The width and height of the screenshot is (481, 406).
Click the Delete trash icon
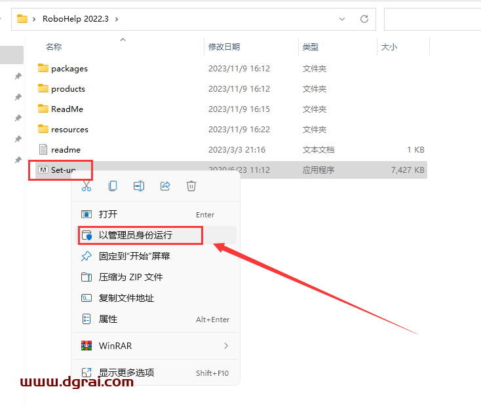coord(191,186)
